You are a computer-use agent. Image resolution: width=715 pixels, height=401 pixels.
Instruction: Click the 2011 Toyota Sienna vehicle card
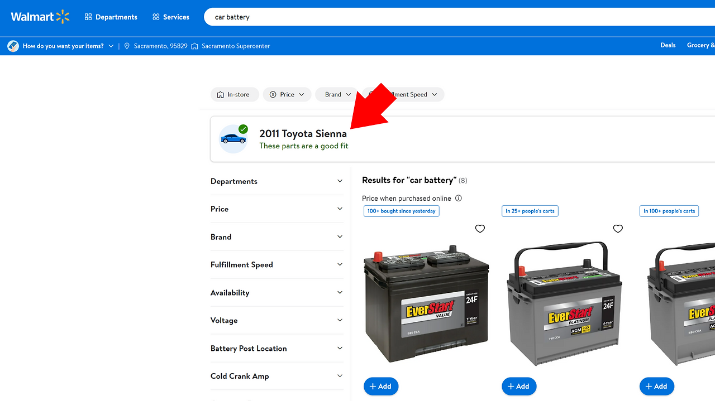(463, 139)
